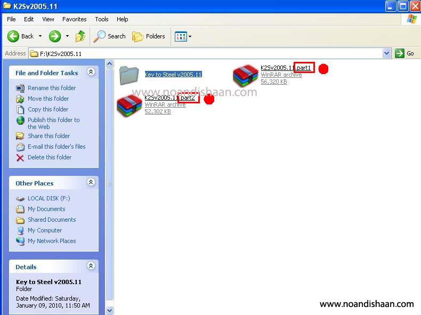Select the K2Sv2005.11.part2 WinRAR archive icon
The image size is (421, 315).
(x=129, y=106)
